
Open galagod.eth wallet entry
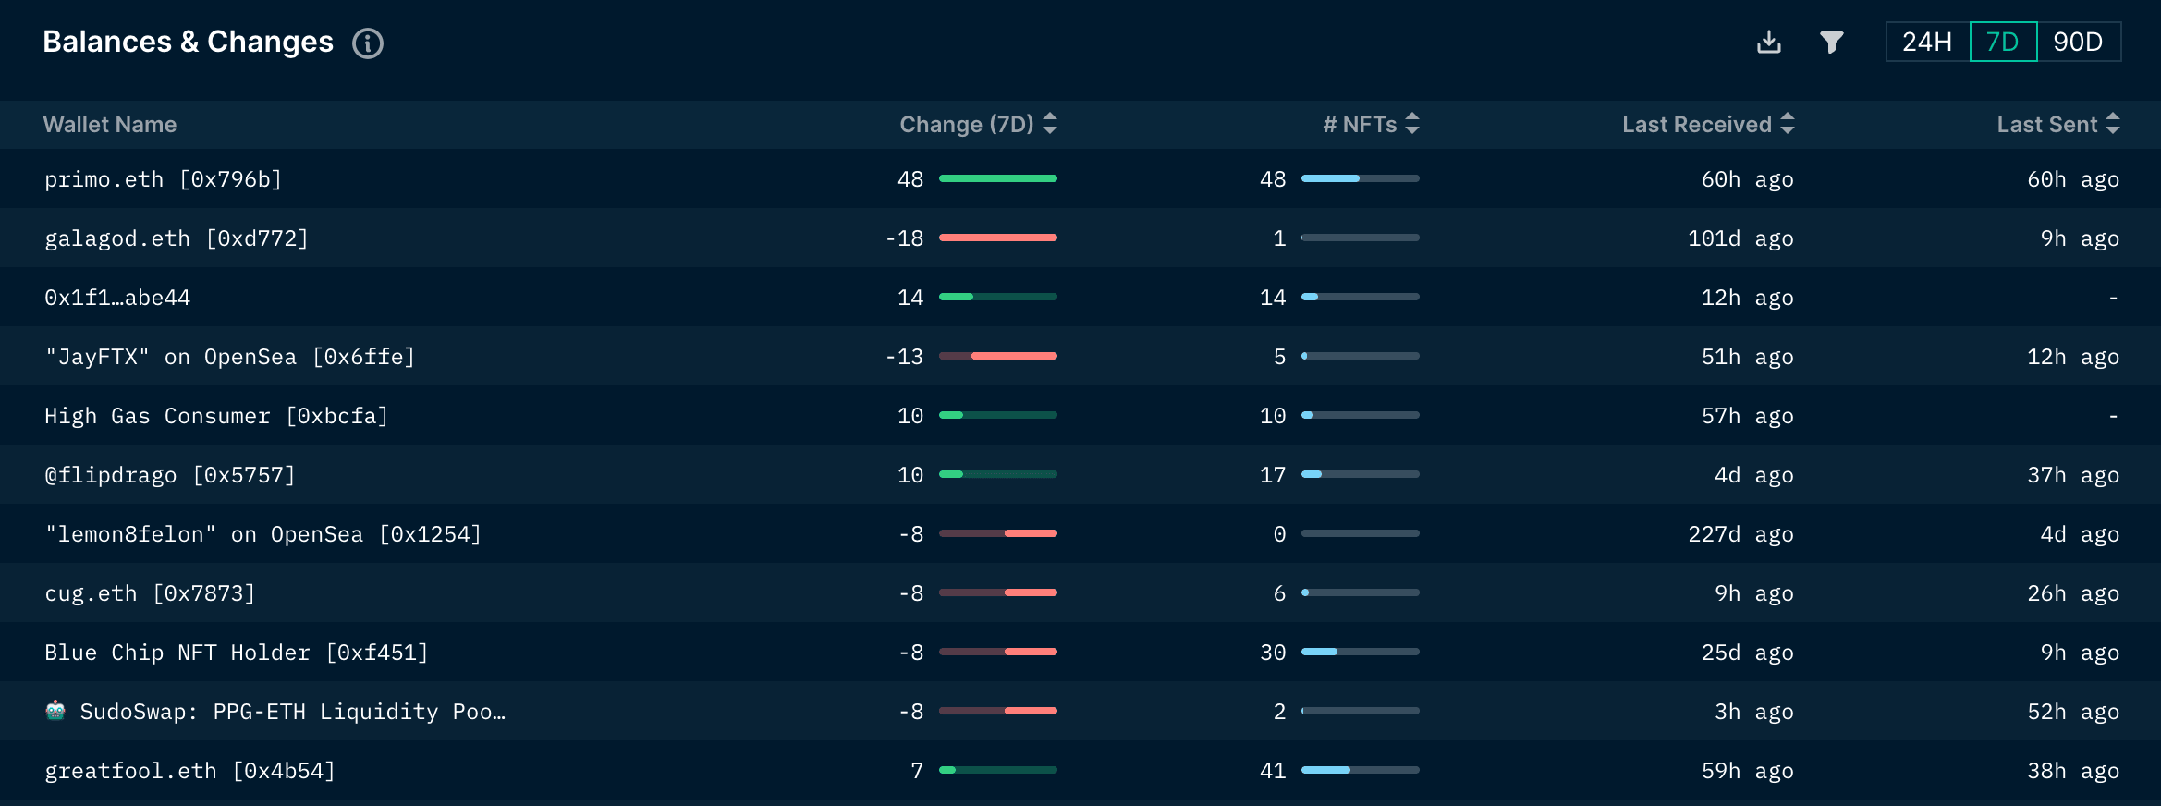pos(176,238)
